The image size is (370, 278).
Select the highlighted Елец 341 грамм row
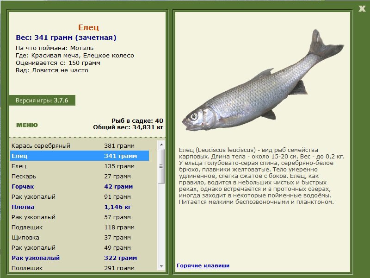(x=80, y=156)
